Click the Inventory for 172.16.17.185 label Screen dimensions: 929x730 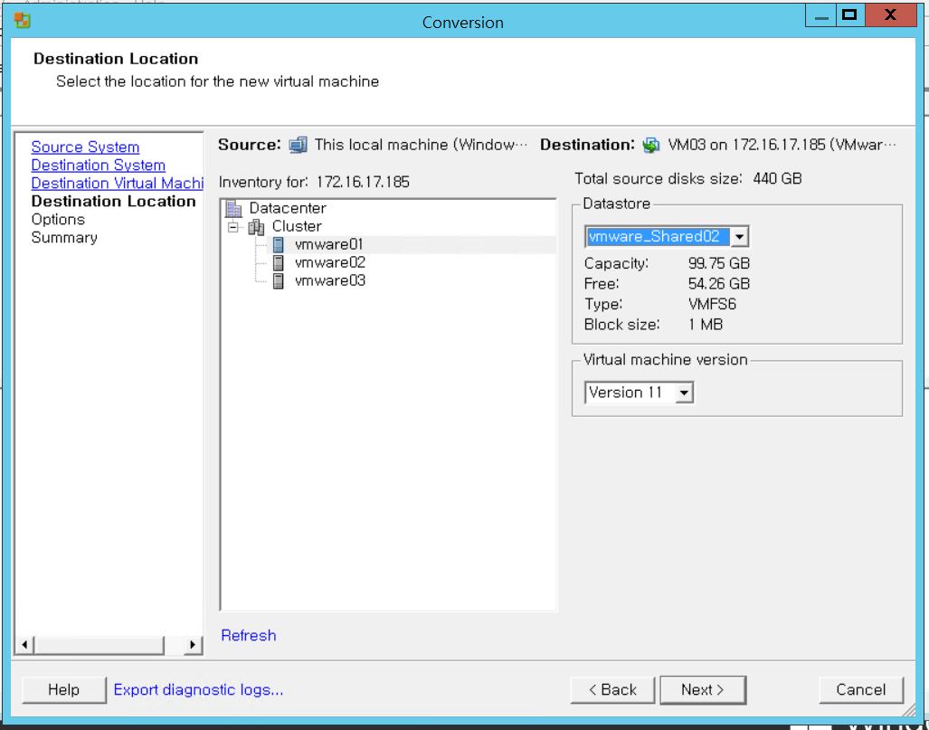point(314,182)
